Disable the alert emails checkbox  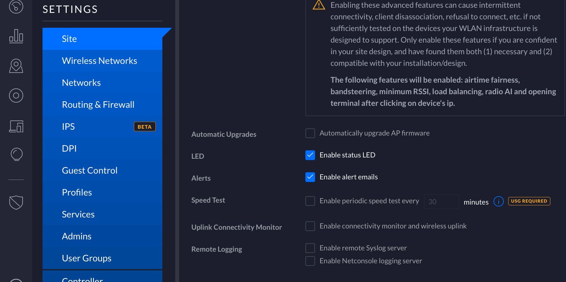(x=310, y=177)
